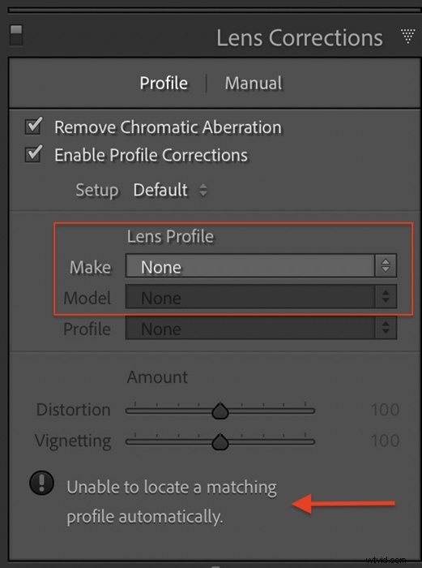This screenshot has width=422, height=568.
Task: Click the Distortion value 100
Action: tap(385, 410)
